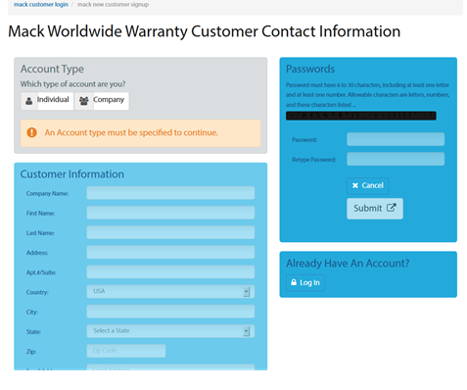This screenshot has width=467, height=390.
Task: Submit the registration form
Action: [375, 209]
